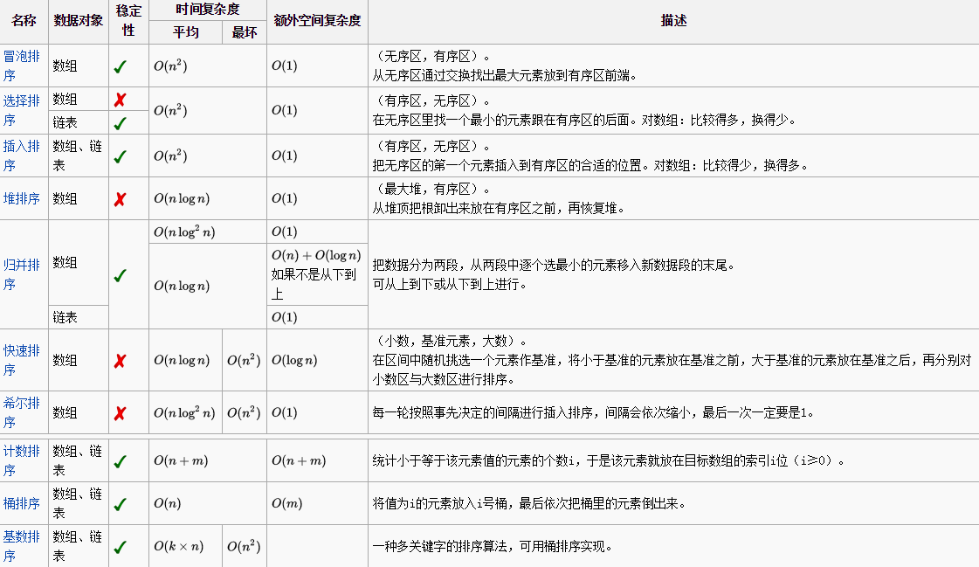Image resolution: width=979 pixels, height=567 pixels.
Task: Click the green check in 基数排序 row
Action: coord(121,547)
